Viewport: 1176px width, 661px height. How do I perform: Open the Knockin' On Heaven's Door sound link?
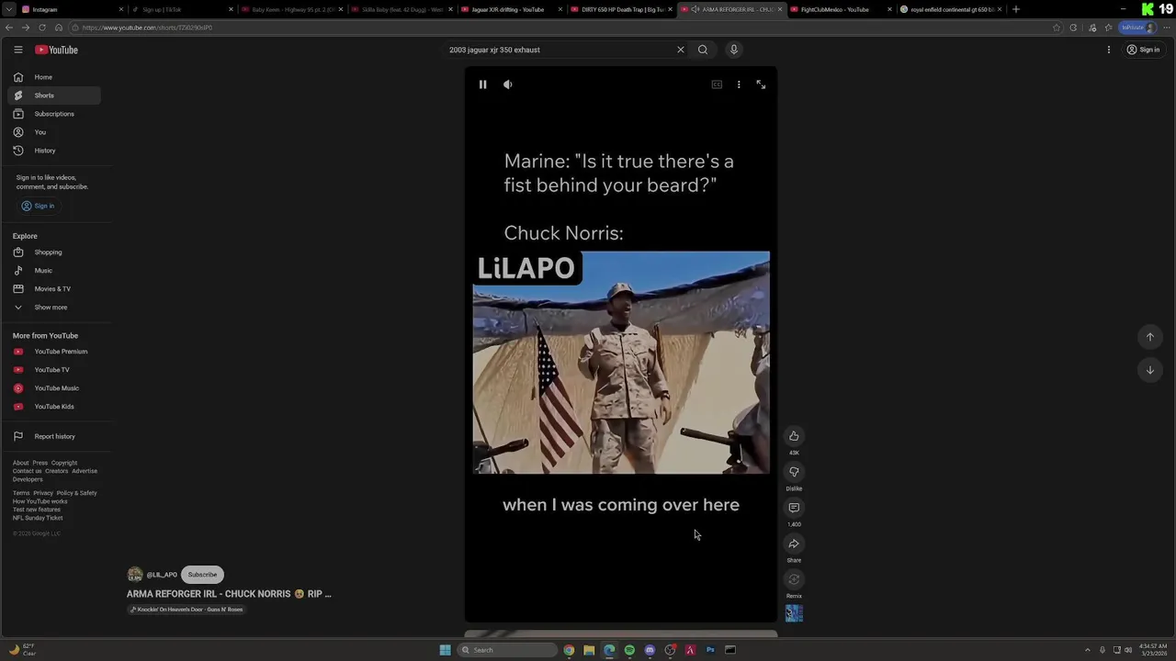187,610
